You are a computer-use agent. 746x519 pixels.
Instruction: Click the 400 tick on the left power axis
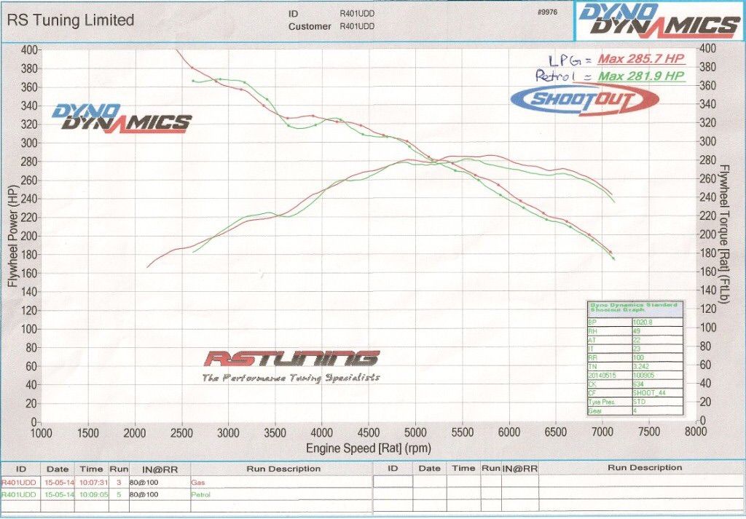point(28,50)
